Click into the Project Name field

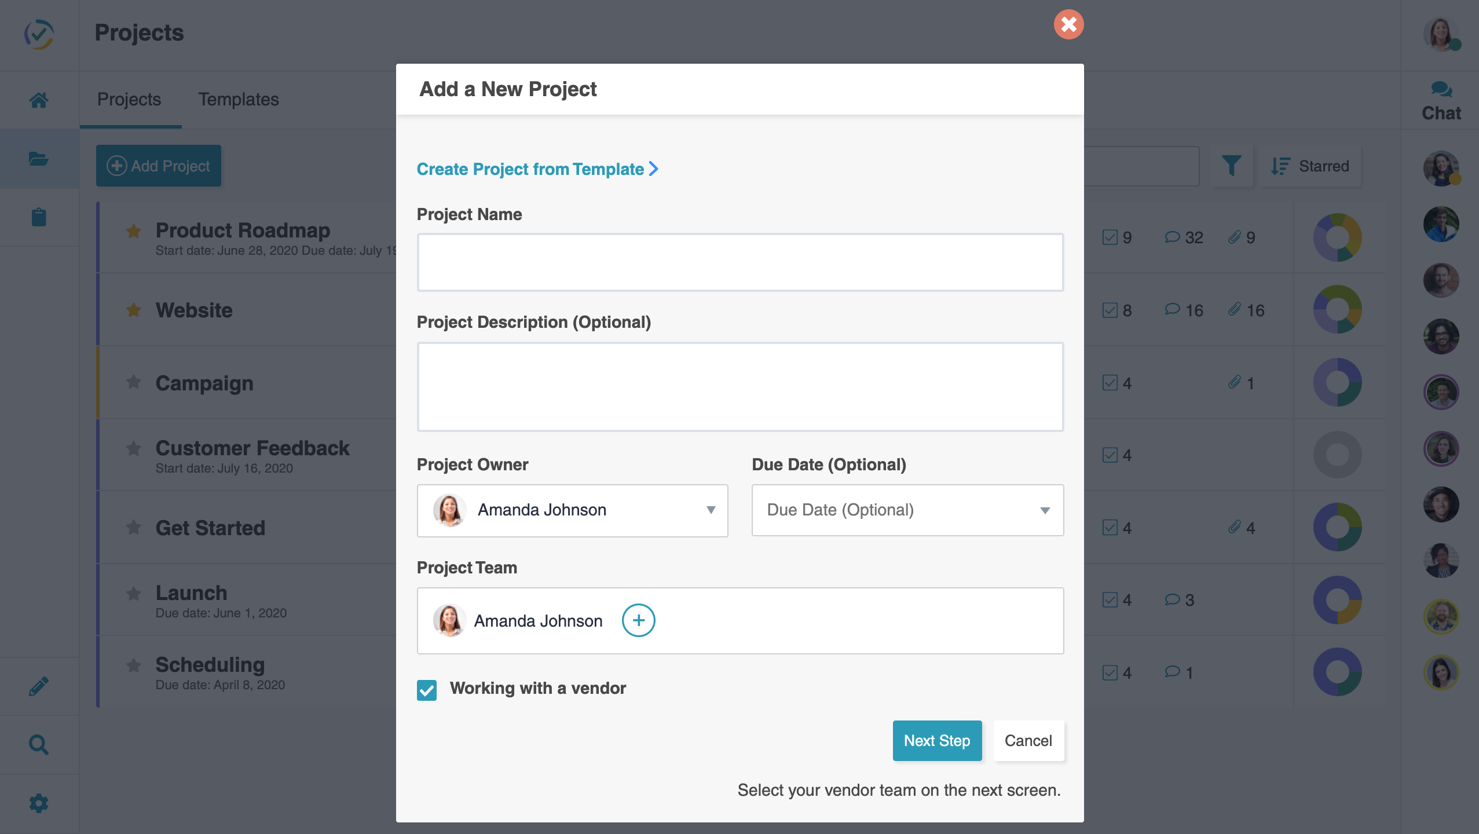pyautogui.click(x=739, y=262)
